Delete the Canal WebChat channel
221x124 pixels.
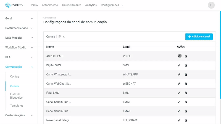(x=186, y=84)
